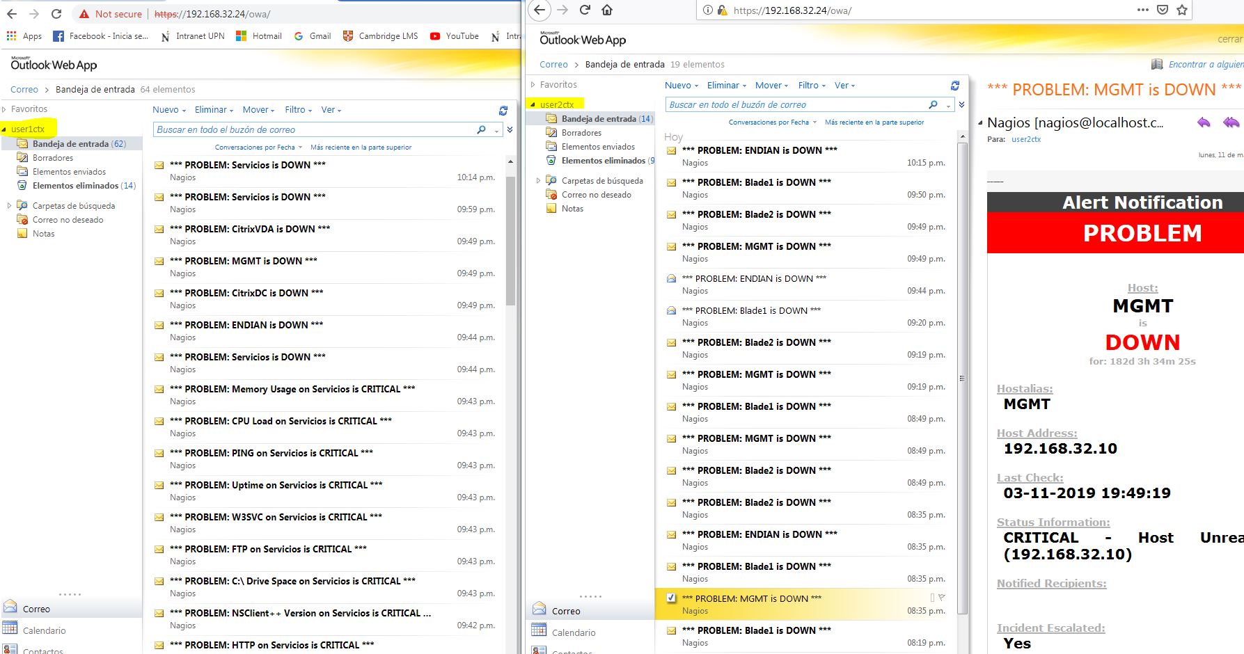Click the Correo breadcrumb in the user1ctx window
The image size is (1244, 654).
24,90
